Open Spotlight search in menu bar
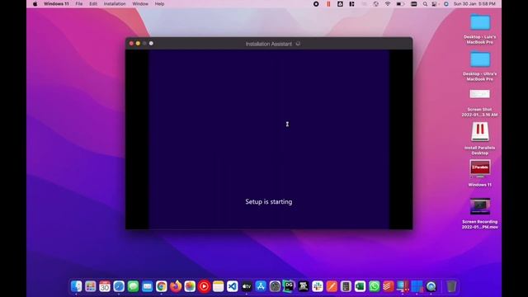Screen dimensions: 528x297 coord(425,4)
